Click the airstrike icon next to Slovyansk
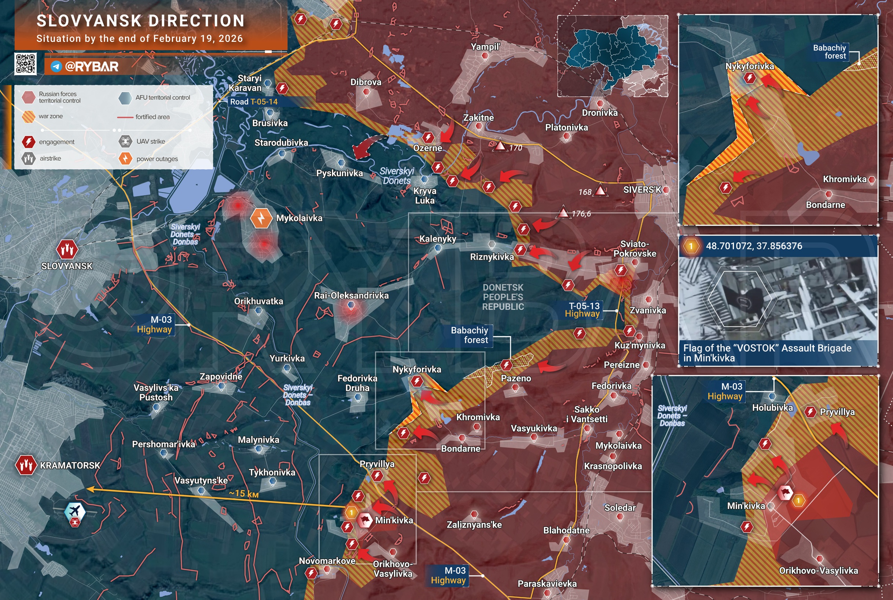The width and height of the screenshot is (893, 600). point(67,250)
